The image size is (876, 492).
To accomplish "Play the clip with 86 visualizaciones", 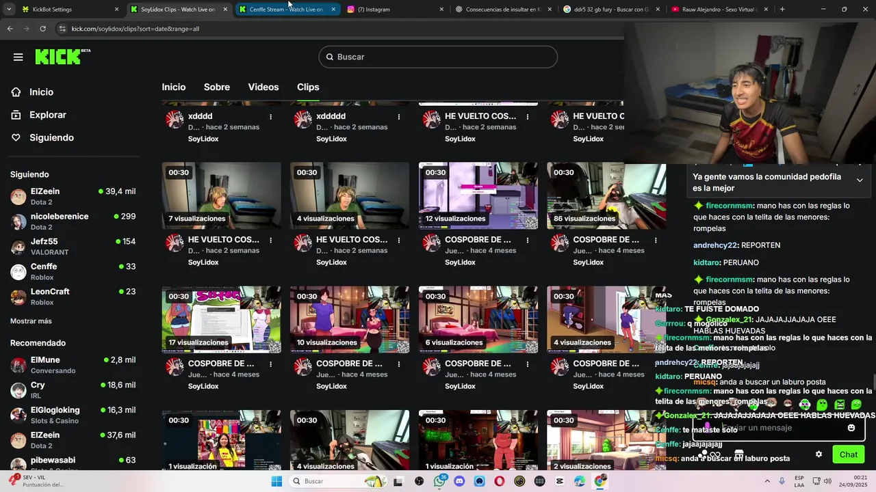I will (606, 195).
